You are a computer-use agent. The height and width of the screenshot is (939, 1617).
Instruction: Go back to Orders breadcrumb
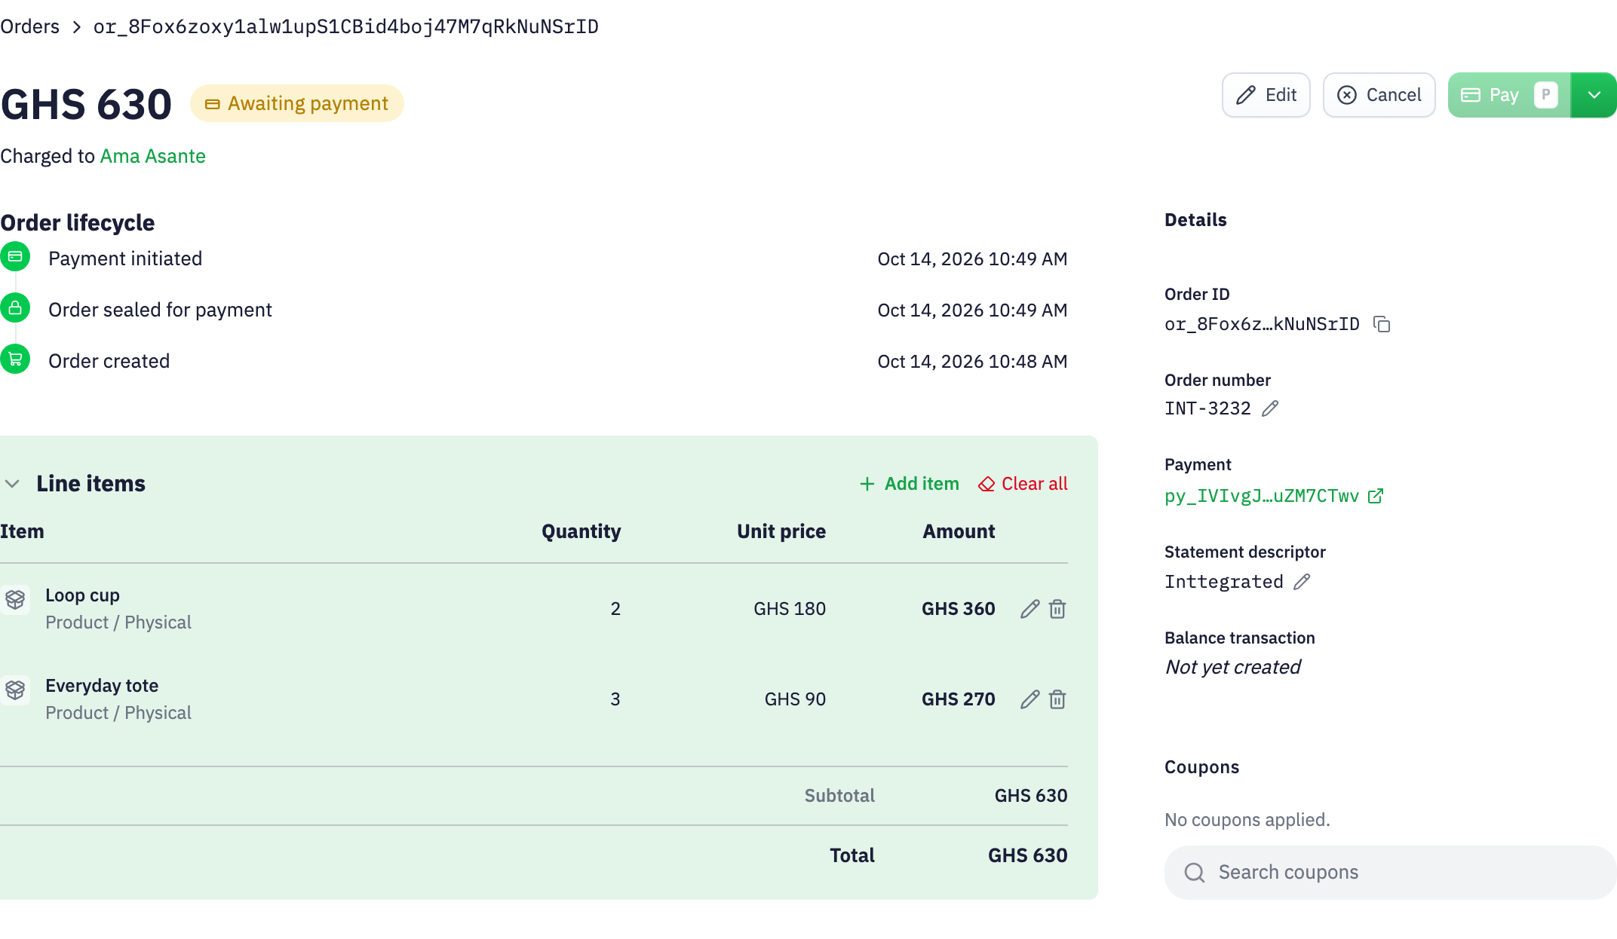pos(30,26)
